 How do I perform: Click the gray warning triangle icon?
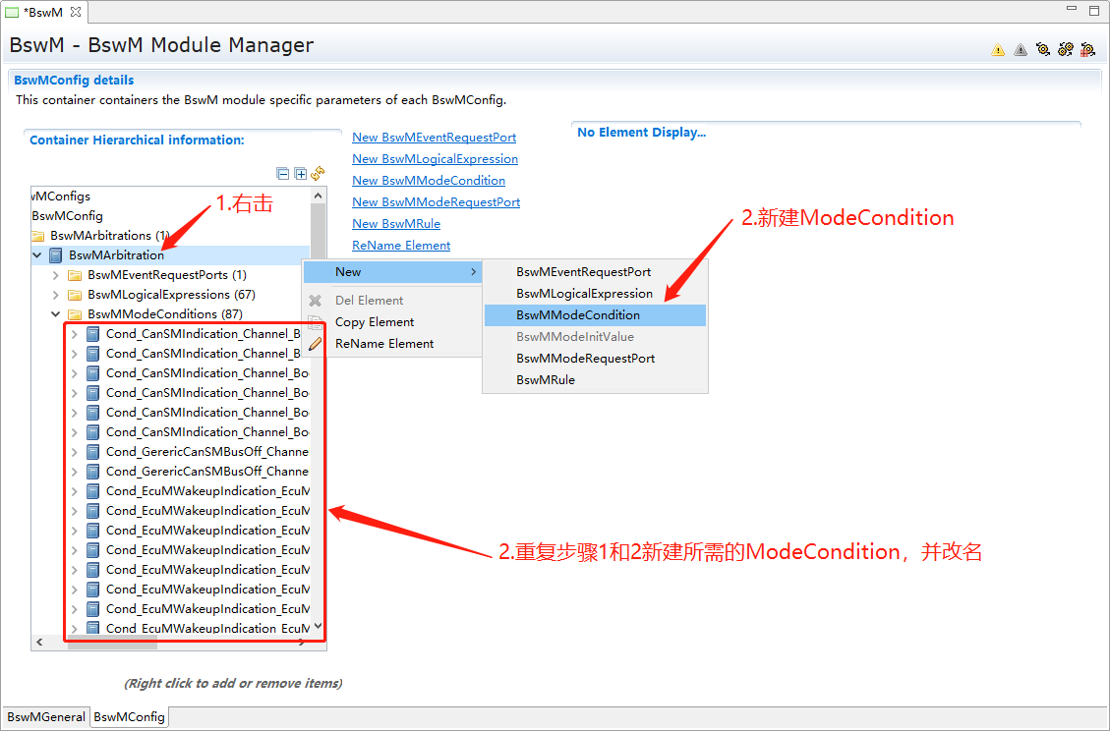point(1021,49)
